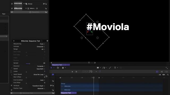Choose the 3D Transform tool
This screenshot has width=170, height=95.
(x=58, y=68)
